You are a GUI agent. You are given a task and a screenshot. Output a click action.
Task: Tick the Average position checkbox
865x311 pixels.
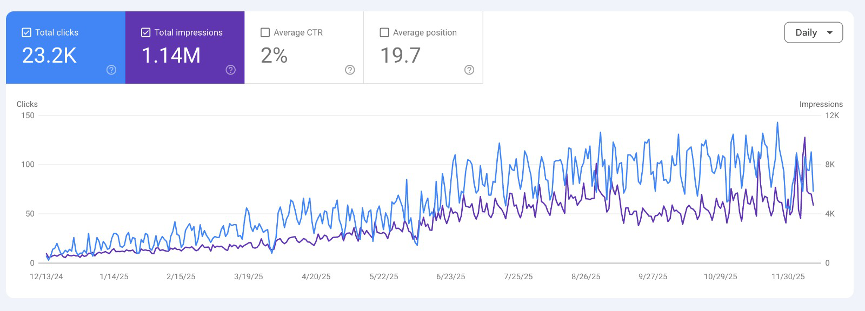[384, 32]
